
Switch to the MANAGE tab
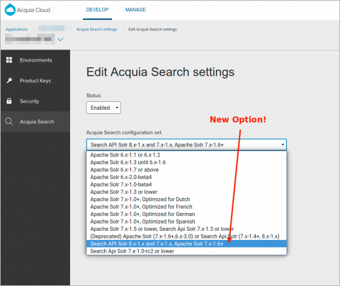coord(135,10)
